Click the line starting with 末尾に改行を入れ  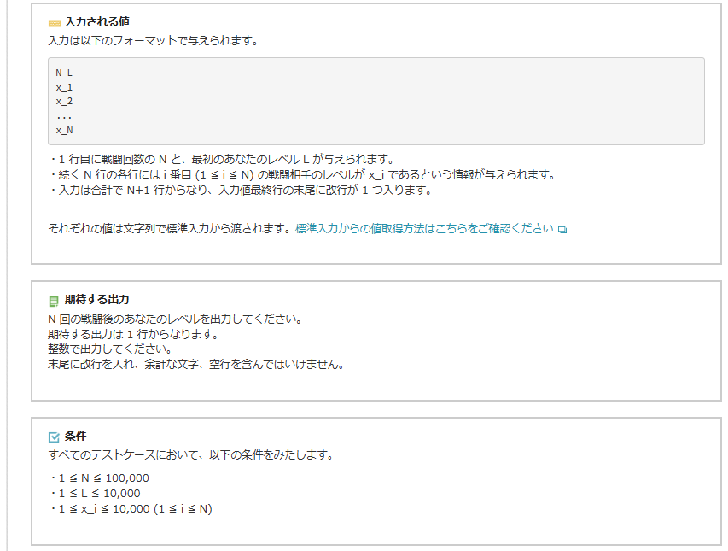[x=195, y=364]
